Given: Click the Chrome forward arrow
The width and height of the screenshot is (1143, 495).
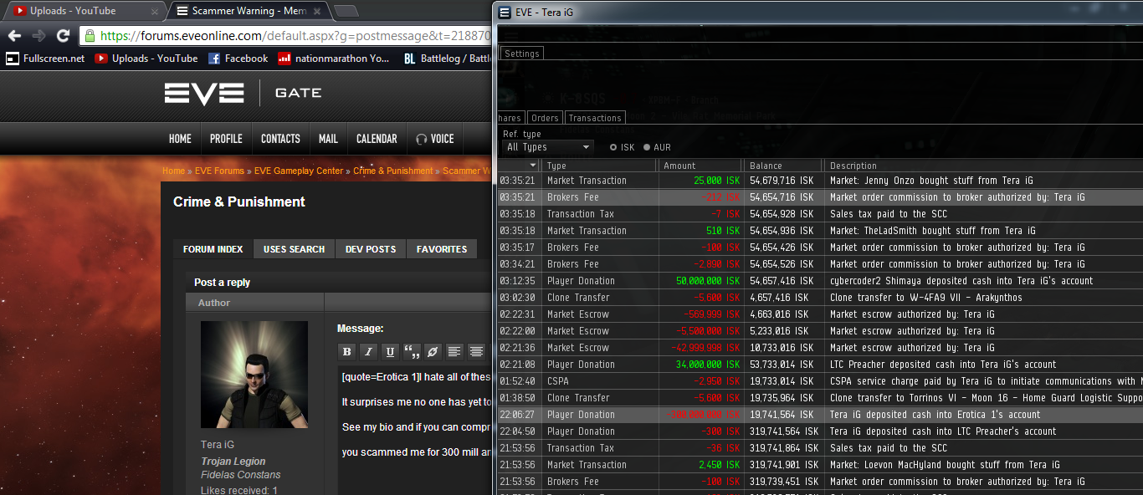Looking at the screenshot, I should coord(38,36).
